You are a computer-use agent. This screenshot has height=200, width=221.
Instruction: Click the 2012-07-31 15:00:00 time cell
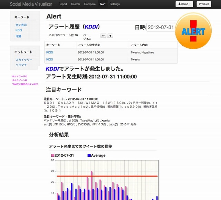click(x=103, y=53)
